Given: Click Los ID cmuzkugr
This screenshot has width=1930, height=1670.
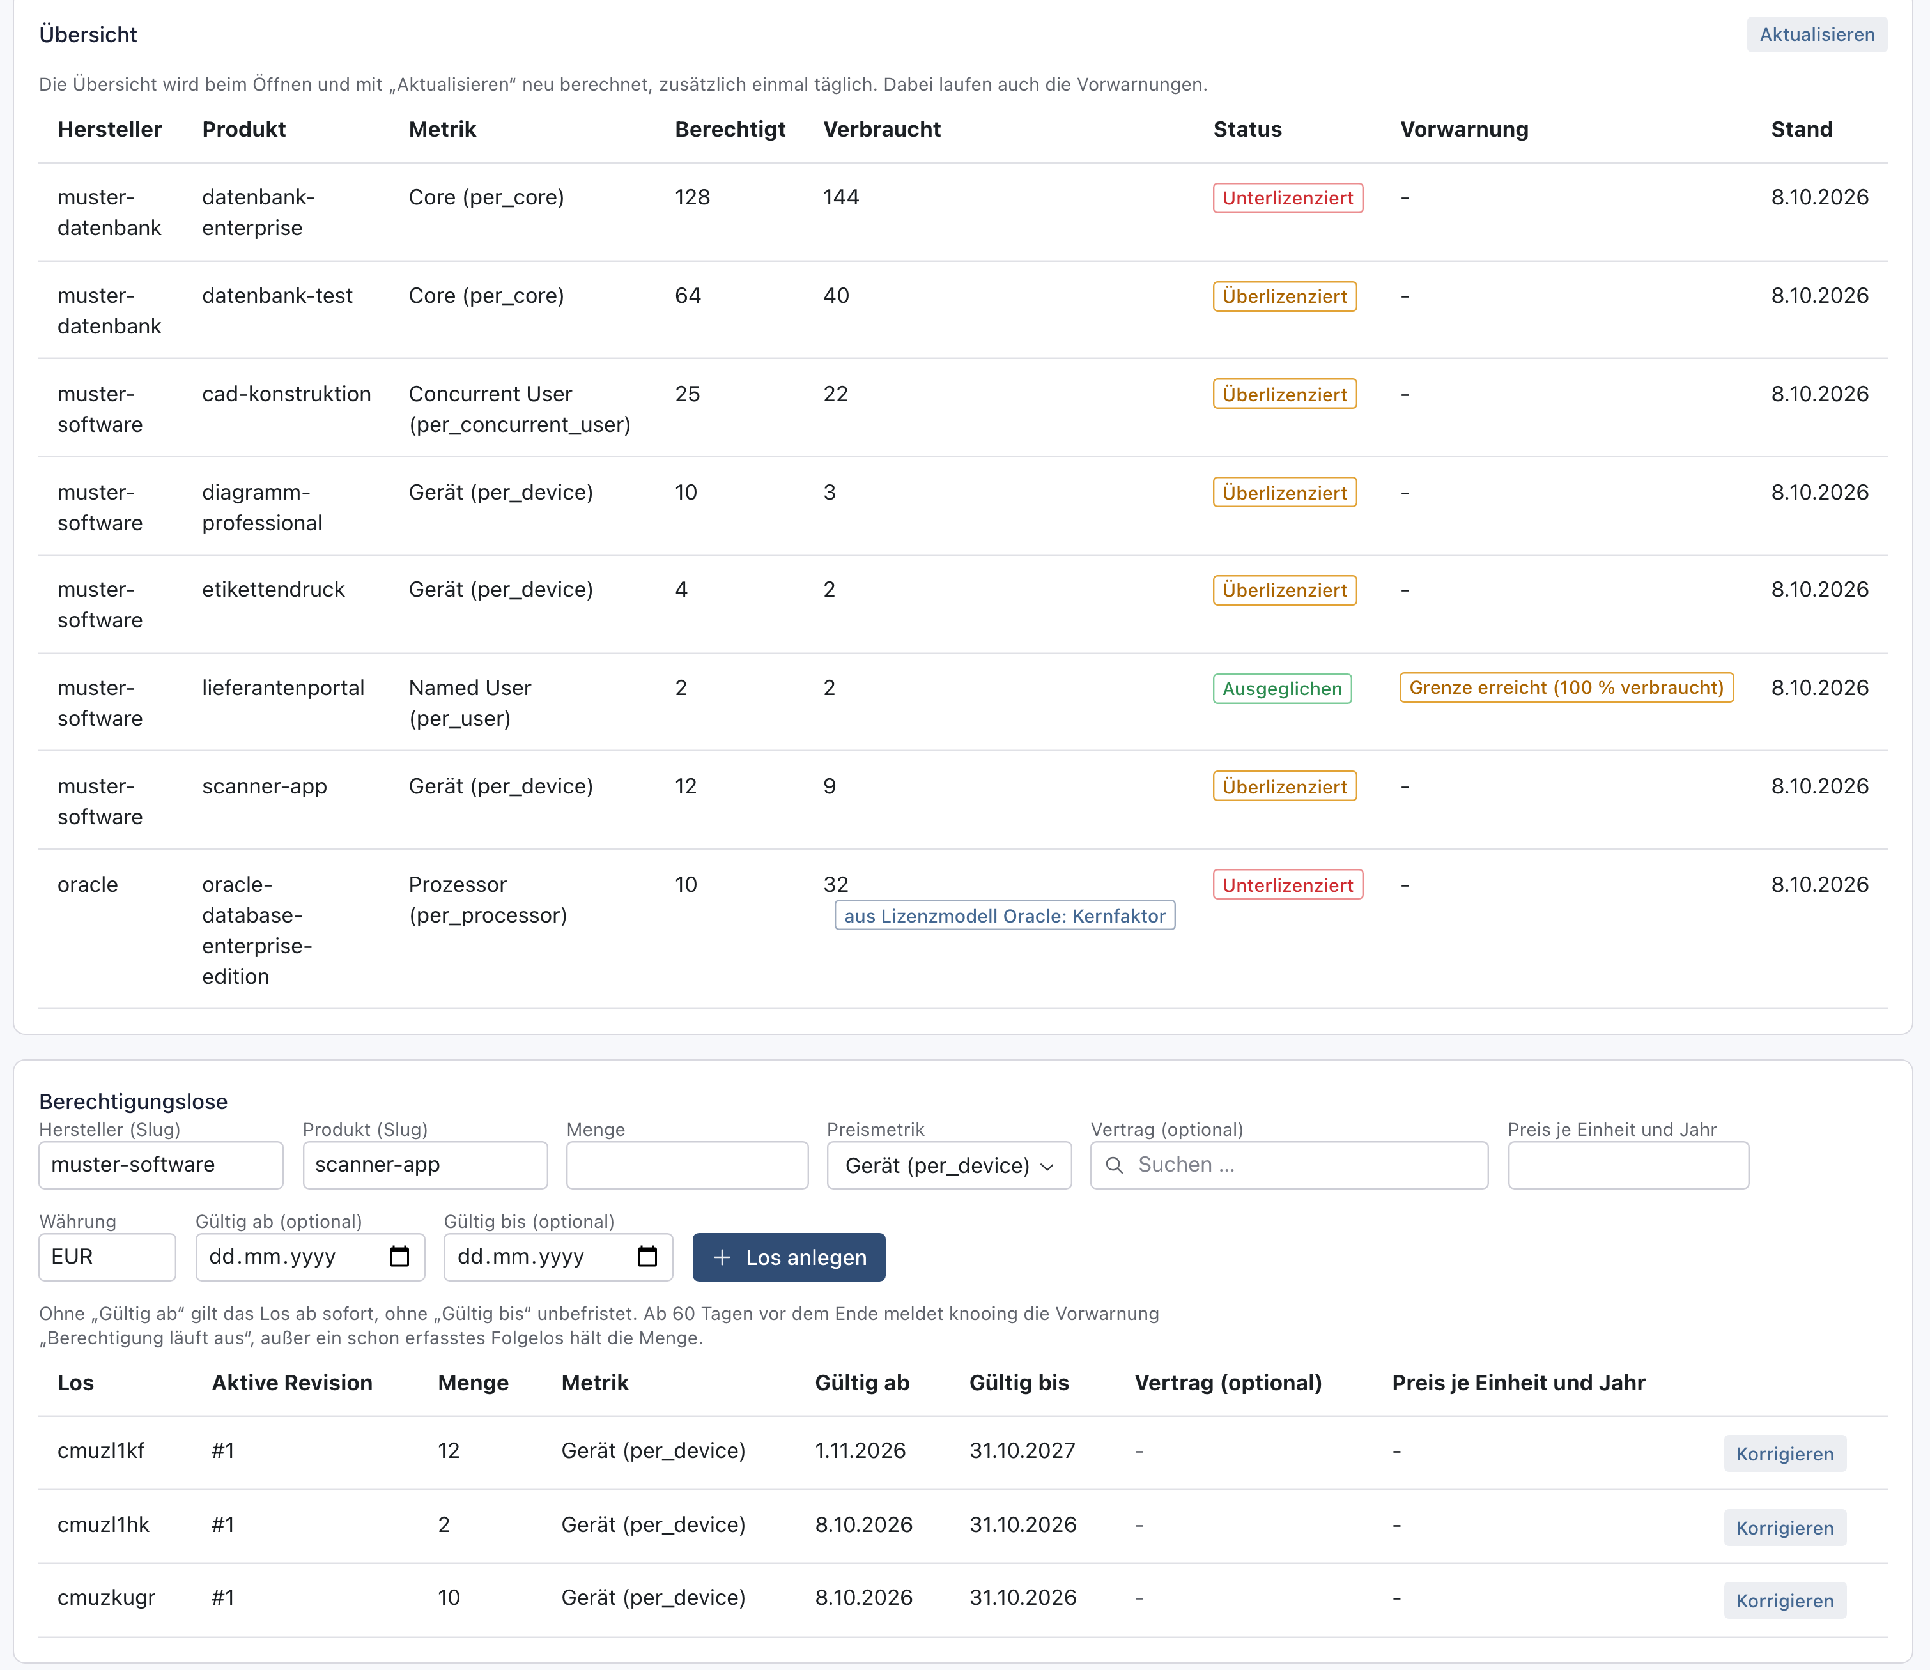Looking at the screenshot, I should (x=106, y=1597).
